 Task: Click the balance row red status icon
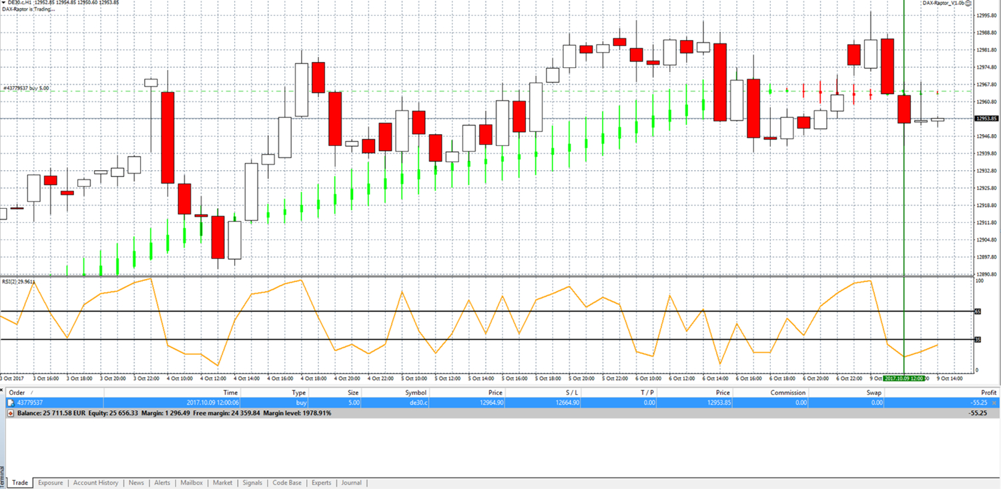tap(11, 413)
